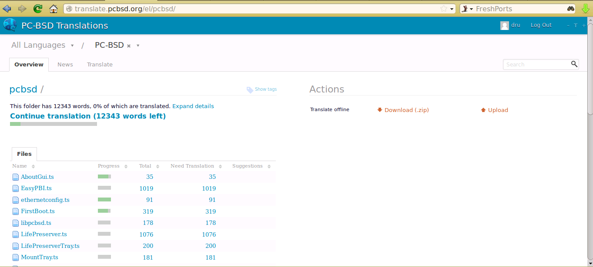Click the magnifier search icon
This screenshot has width=593, height=267.
pos(574,64)
